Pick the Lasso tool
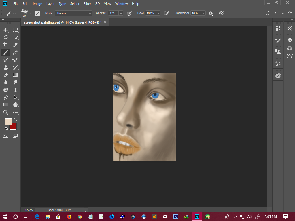 coord(5,37)
